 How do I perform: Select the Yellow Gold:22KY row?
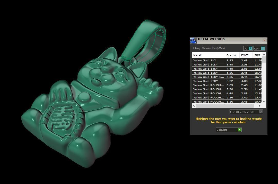pyautogui.click(x=227, y=81)
